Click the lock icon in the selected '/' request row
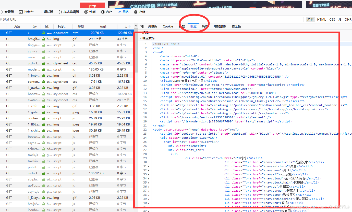352x212 pixels. (x=44, y=33)
